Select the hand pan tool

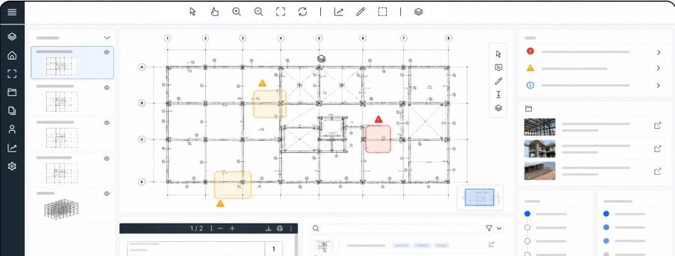pyautogui.click(x=214, y=12)
